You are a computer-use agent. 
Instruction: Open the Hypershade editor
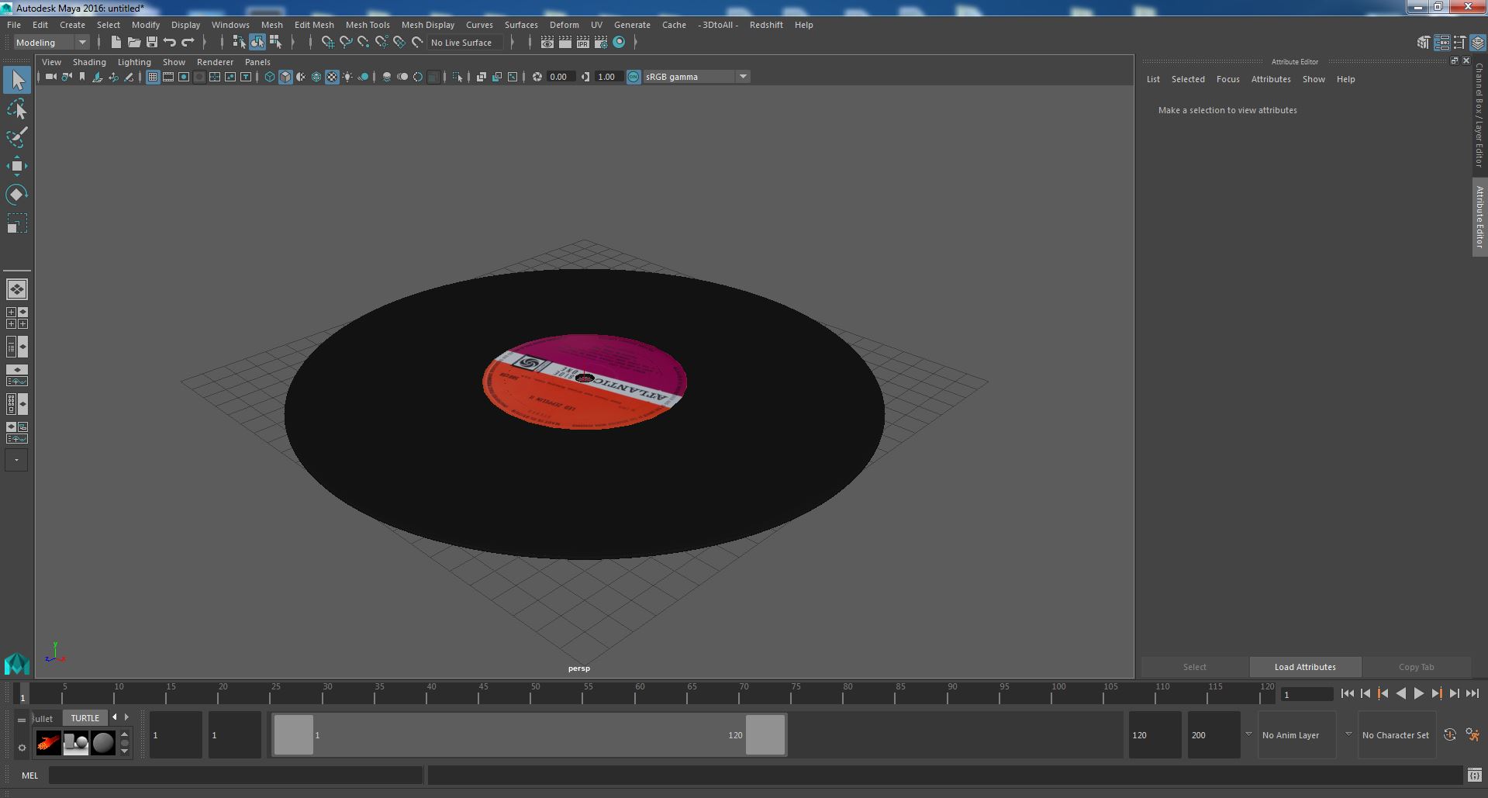pos(619,43)
